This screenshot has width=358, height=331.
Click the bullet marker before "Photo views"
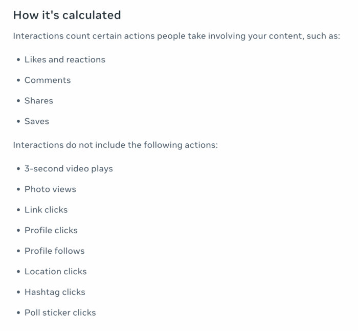18,190
